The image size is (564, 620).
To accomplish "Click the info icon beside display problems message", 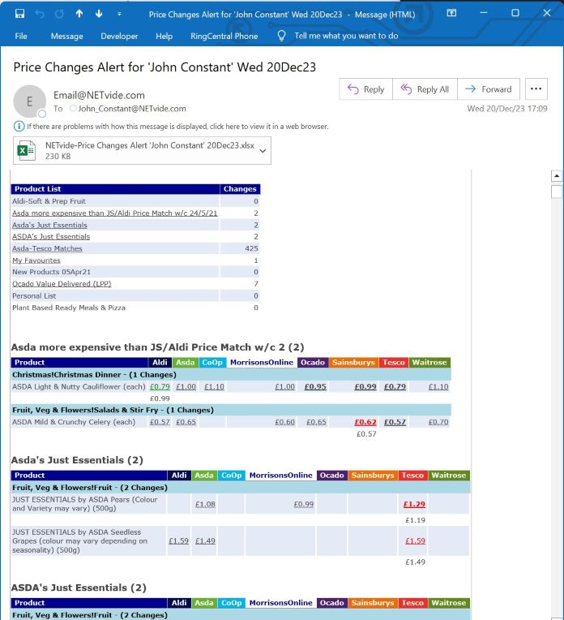I will click(x=19, y=127).
